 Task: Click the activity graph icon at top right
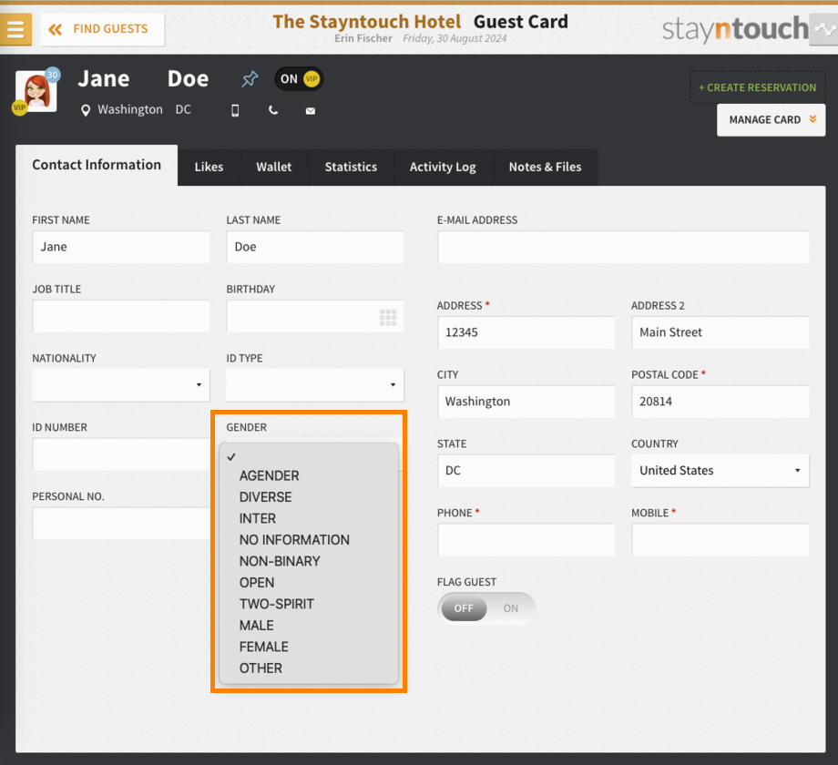[x=824, y=30]
